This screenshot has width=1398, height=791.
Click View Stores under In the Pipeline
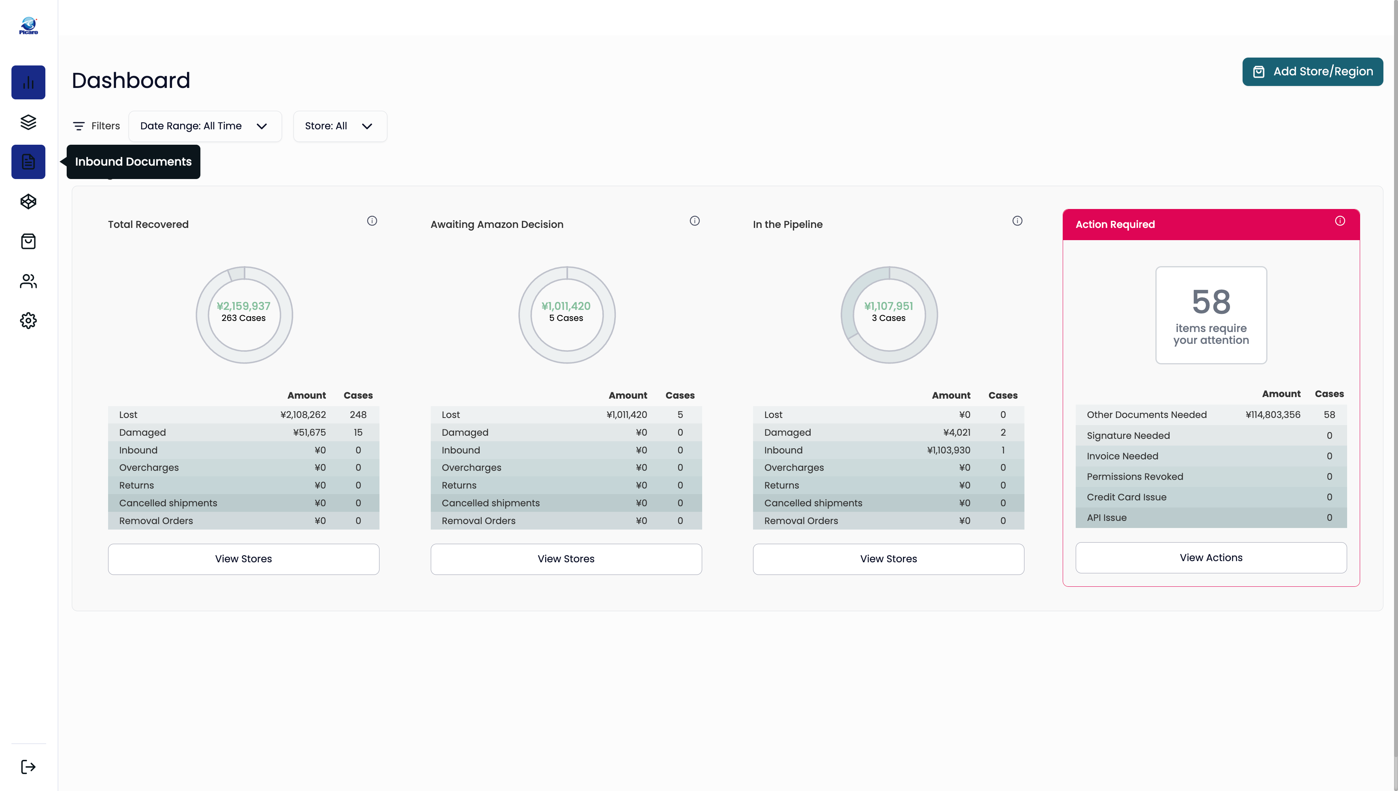(888, 559)
